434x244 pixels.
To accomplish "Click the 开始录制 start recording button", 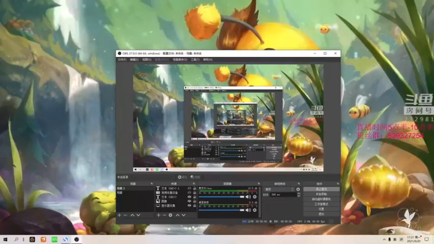I will click(321, 194).
